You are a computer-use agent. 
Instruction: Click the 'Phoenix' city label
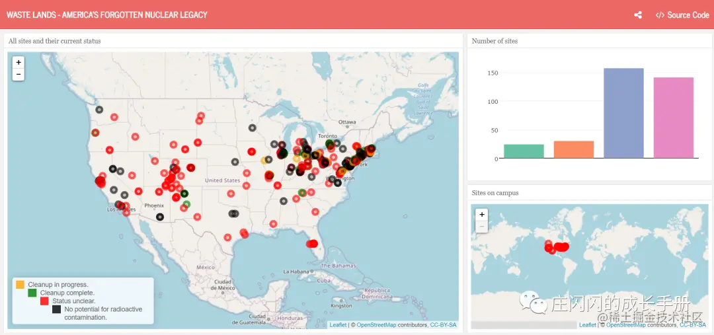coord(154,205)
